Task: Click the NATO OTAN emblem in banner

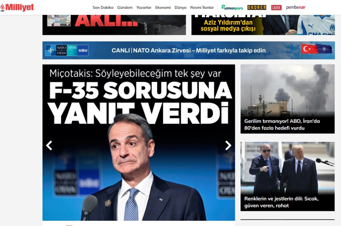Action: (67, 50)
